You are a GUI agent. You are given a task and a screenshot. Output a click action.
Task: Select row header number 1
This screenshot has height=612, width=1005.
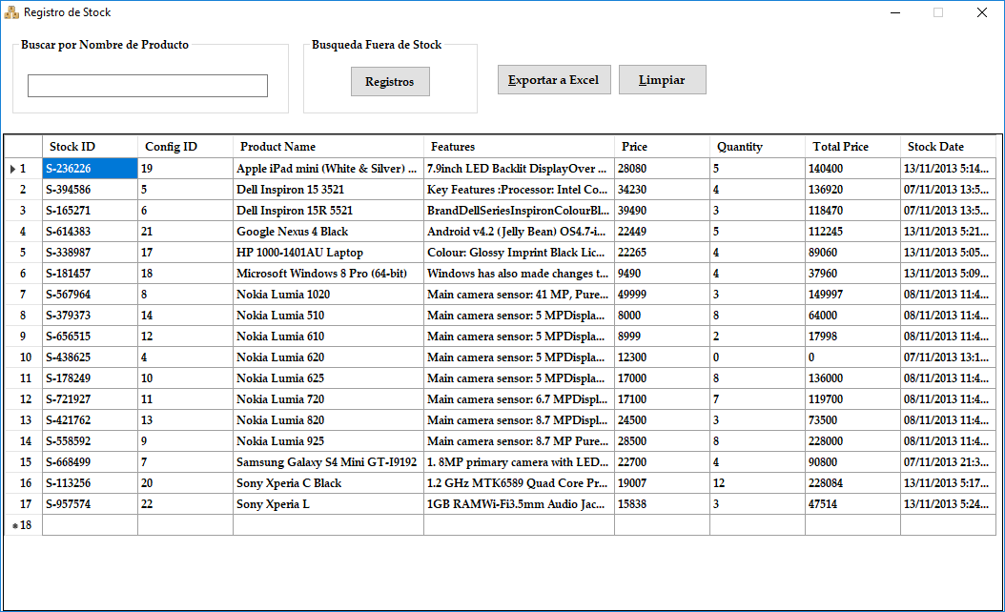23,169
